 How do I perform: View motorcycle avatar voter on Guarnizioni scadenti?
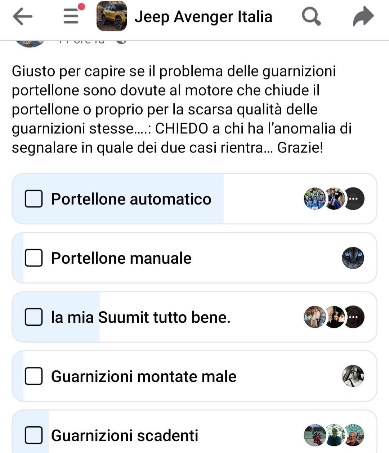click(x=315, y=435)
